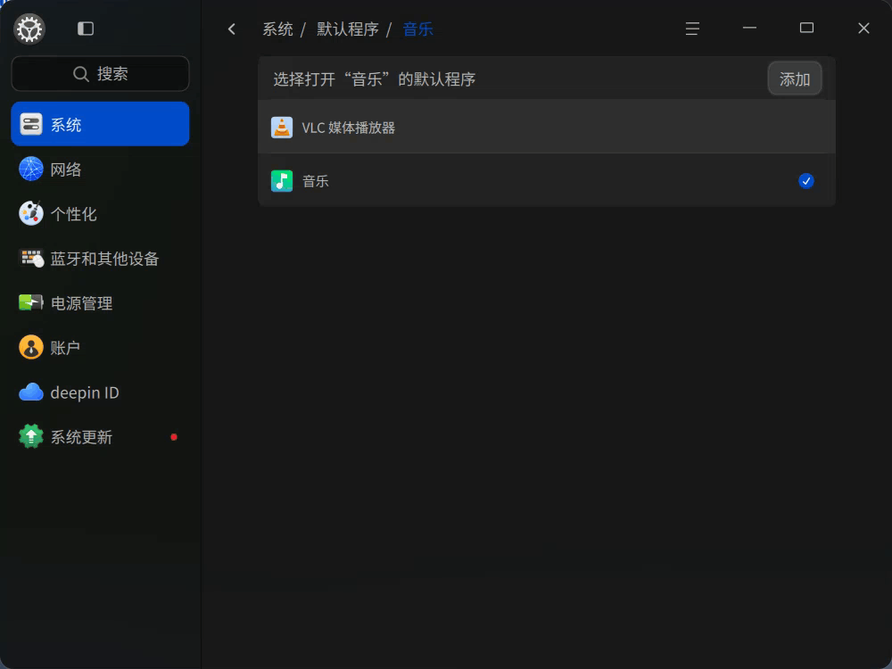The height and width of the screenshot is (669, 892).
Task: Click the green 音乐 app icon
Action: (x=282, y=181)
